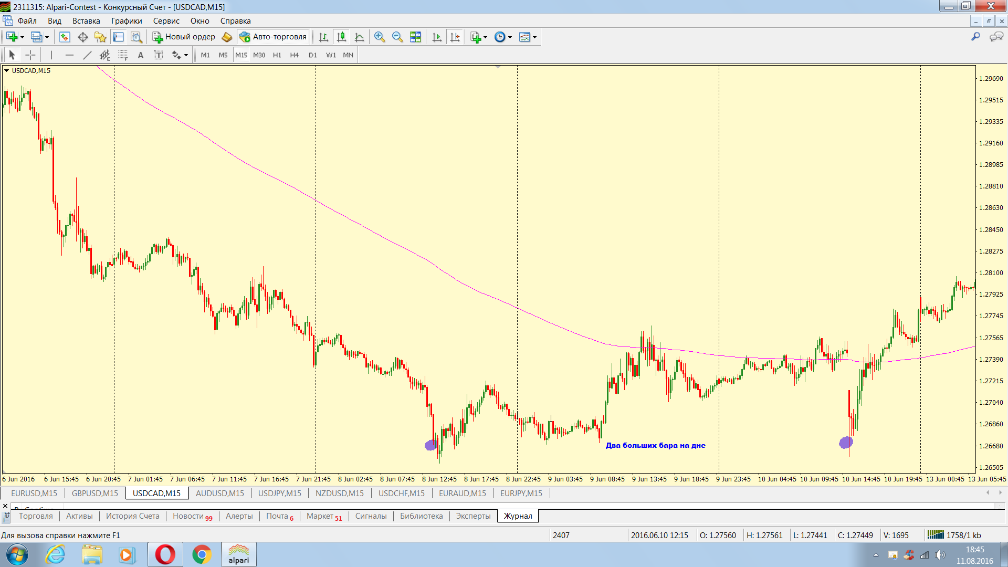
Task: Select the text label tool
Action: coord(159,55)
